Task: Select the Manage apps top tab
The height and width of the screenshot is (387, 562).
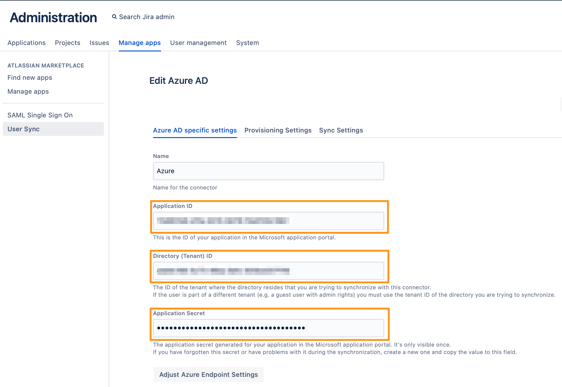Action: 140,43
